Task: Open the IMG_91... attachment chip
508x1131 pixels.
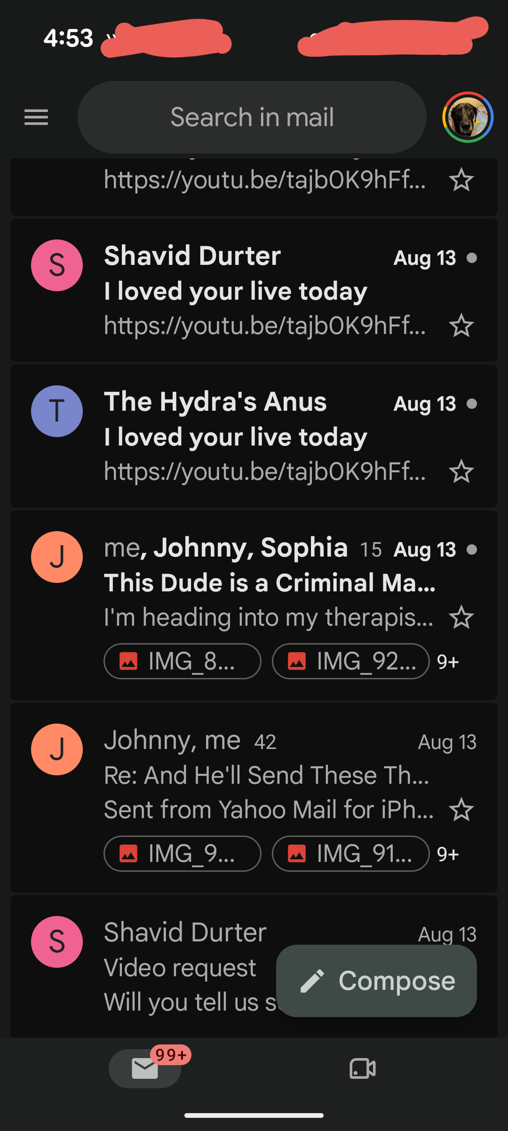Action: click(x=351, y=853)
